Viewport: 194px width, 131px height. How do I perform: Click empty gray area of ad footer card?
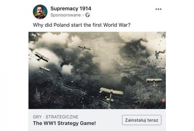click(x=109, y=120)
